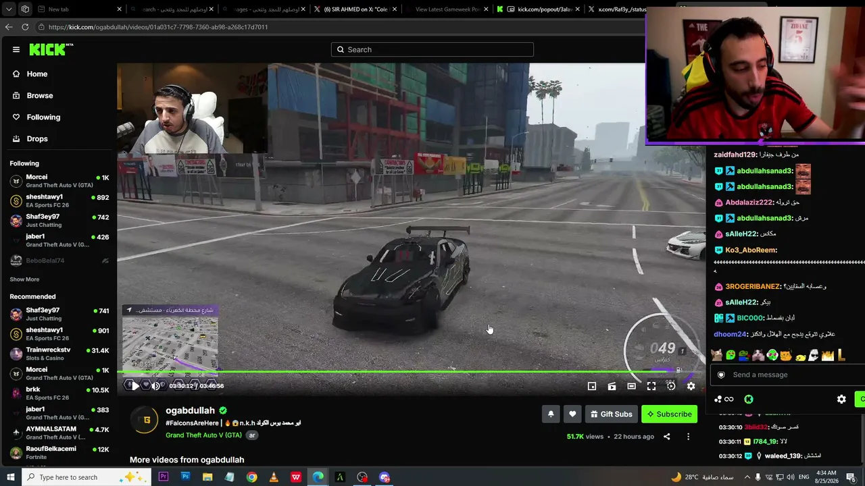This screenshot has width=865, height=486.
Task: Click the green Kick emote icon below chat input
Action: [749, 400]
